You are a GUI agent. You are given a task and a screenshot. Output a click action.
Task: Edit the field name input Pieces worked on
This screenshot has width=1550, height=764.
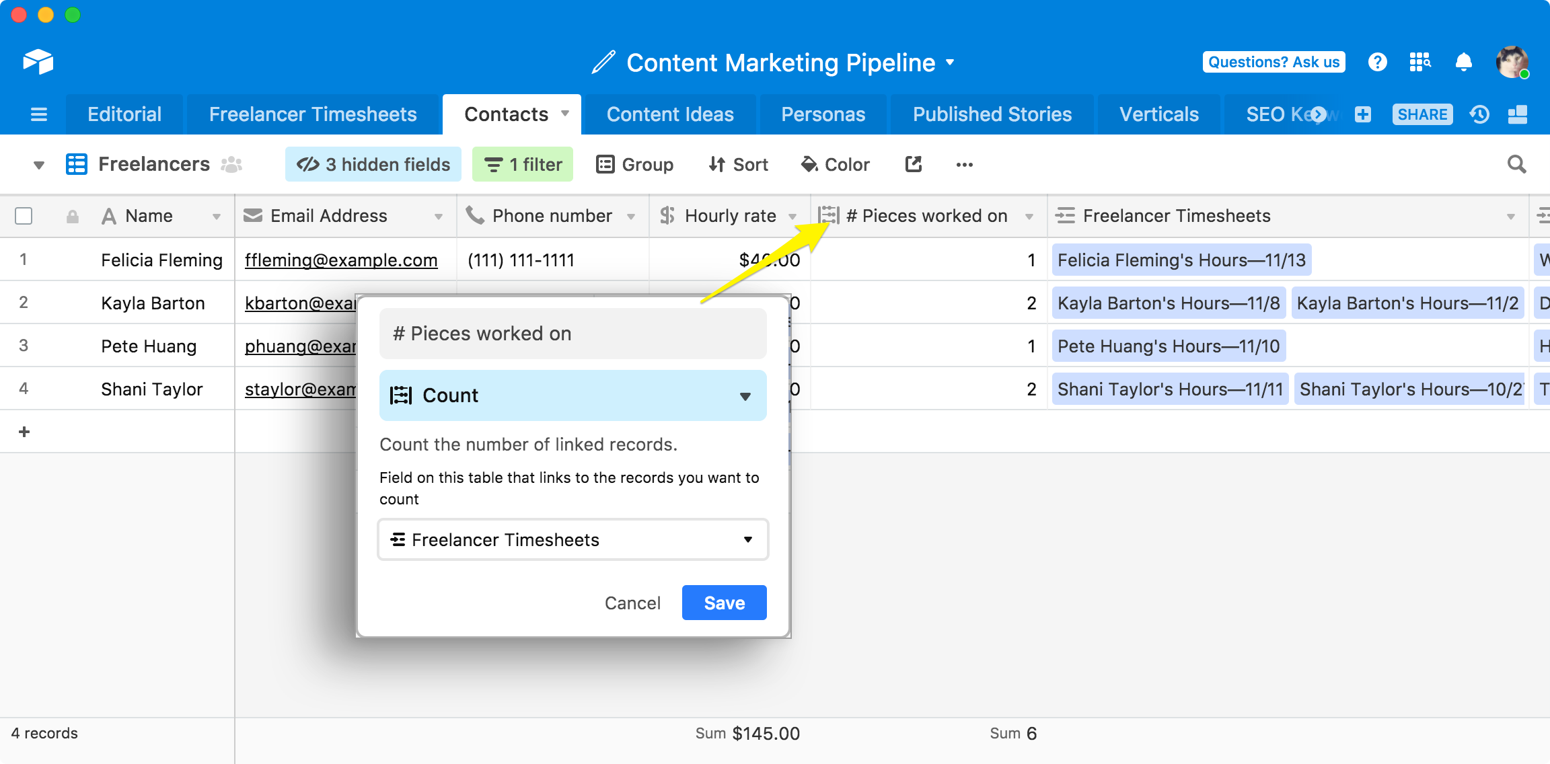573,334
